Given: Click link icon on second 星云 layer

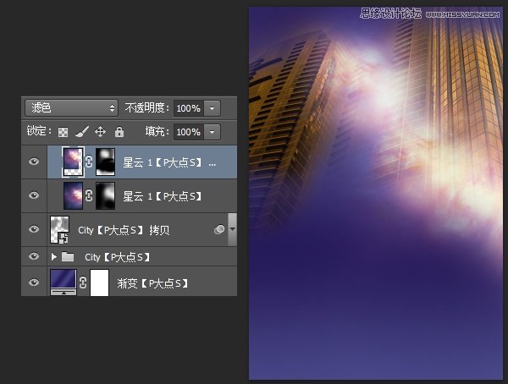Looking at the screenshot, I should (89, 195).
